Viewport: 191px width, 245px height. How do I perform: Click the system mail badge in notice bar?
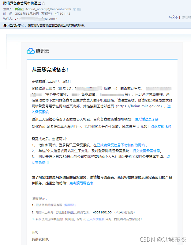point(23,25)
